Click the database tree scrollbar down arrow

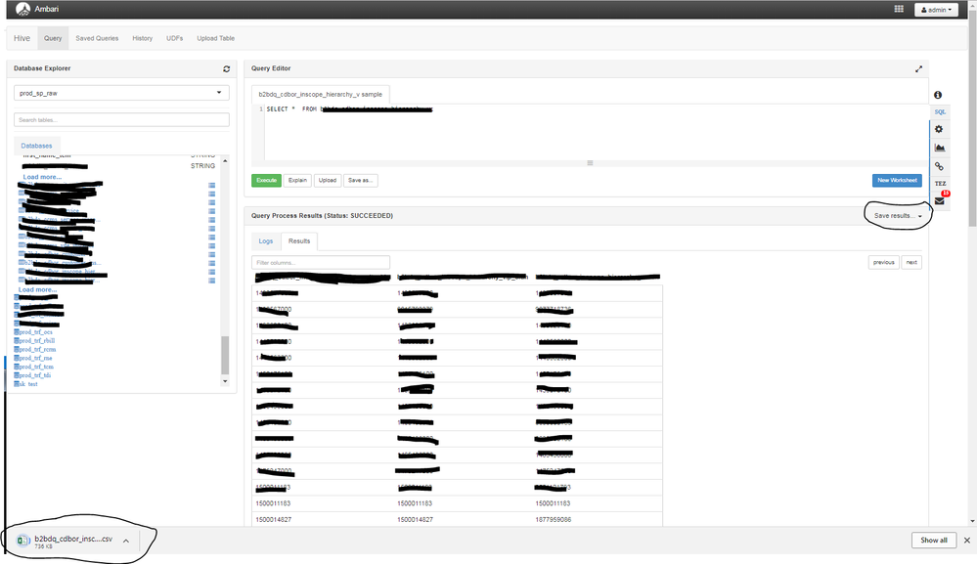pos(225,381)
